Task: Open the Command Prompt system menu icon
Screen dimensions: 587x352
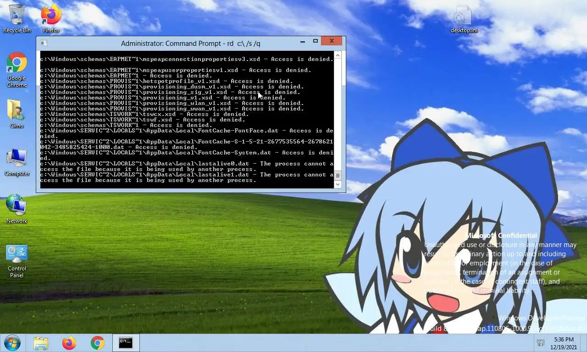Action: point(44,43)
